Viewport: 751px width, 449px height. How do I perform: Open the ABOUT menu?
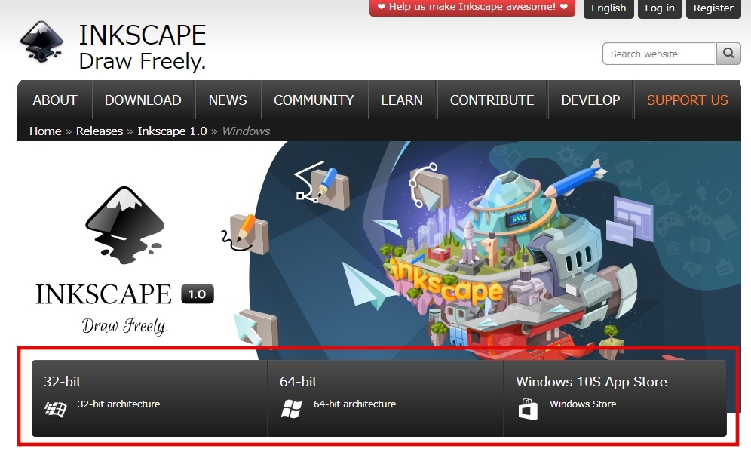(x=54, y=100)
